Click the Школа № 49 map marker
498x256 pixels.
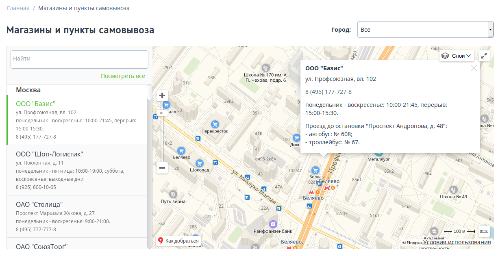point(453,189)
